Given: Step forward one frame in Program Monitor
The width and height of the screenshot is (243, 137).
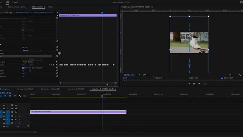Looking at the screenshot, I should [x=199, y=84].
